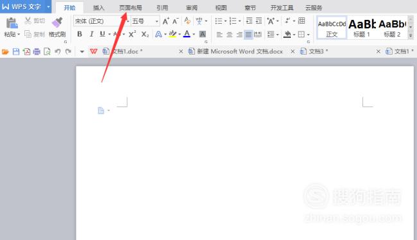
Task: Apply subscript X₂ formatting
Action: pos(145,34)
